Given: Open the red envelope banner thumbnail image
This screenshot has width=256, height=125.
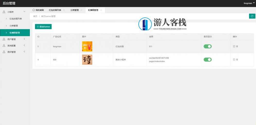Looking at the screenshot, I should coord(87,46).
